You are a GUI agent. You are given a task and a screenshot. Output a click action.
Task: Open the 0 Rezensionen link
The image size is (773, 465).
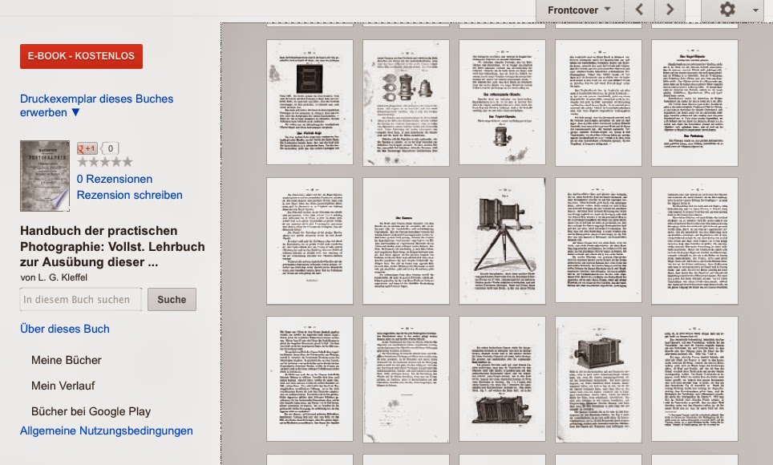click(115, 179)
